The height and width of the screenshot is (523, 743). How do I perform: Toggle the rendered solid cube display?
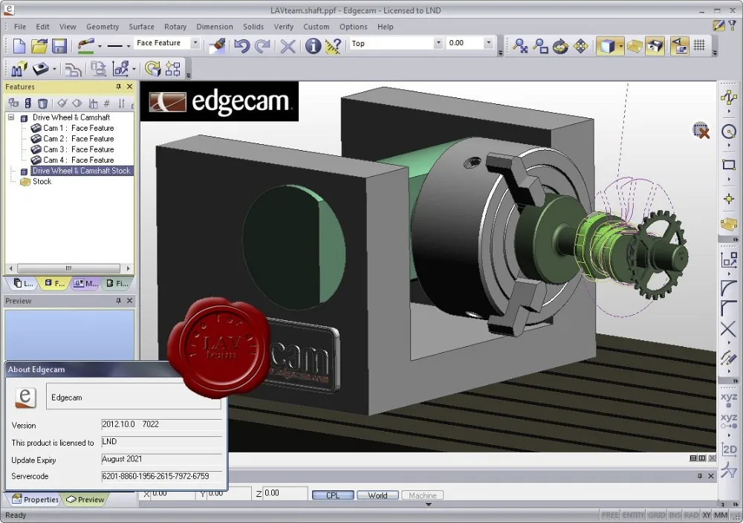(x=606, y=46)
